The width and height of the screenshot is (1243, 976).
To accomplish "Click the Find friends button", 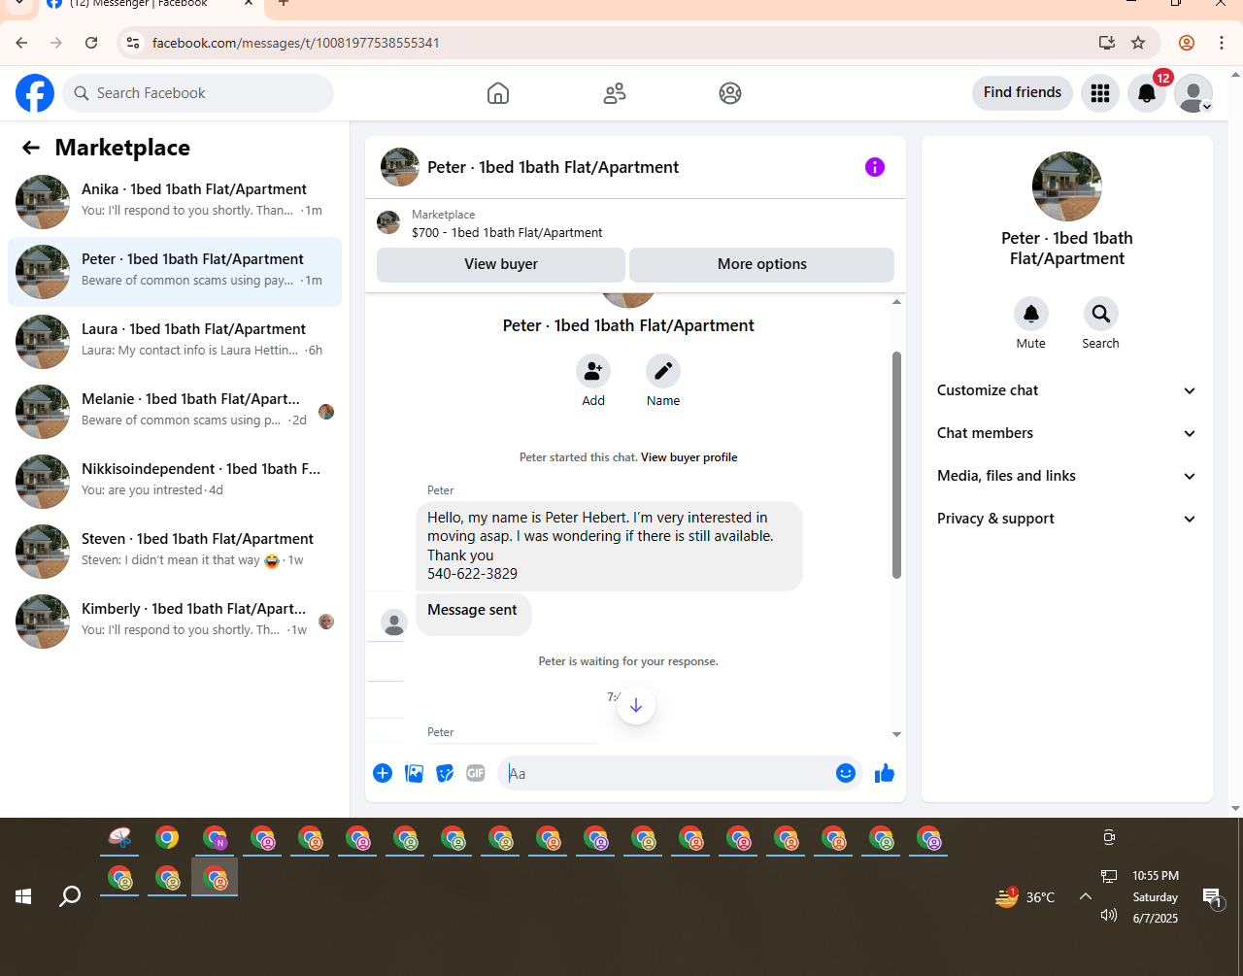I will [1023, 92].
